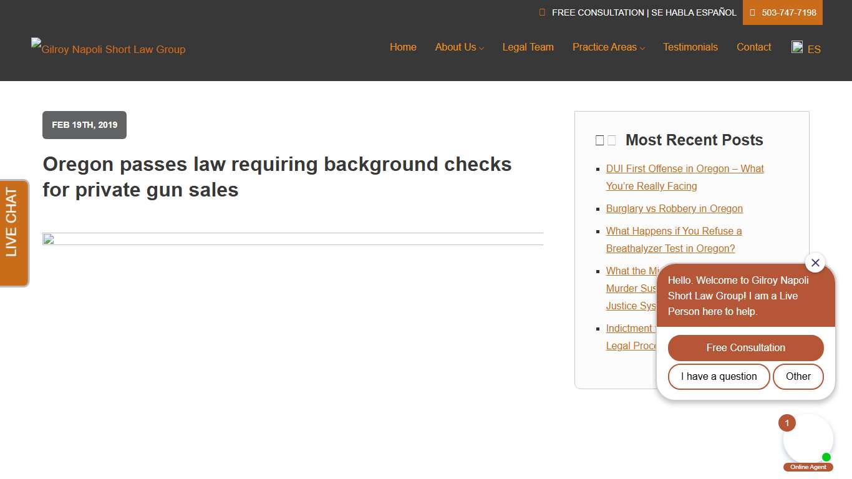This screenshot has width=852, height=479.
Task: Open the ES language flag icon
Action: 797,46
